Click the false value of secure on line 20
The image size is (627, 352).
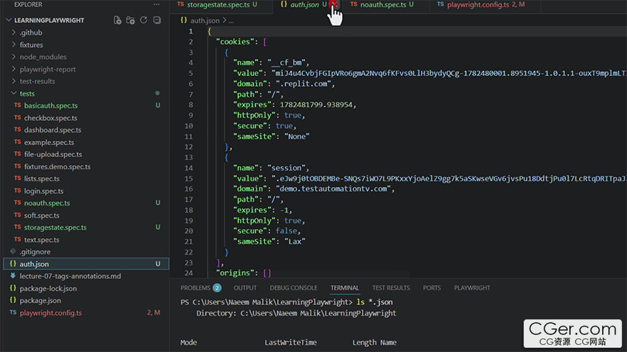[286, 230]
